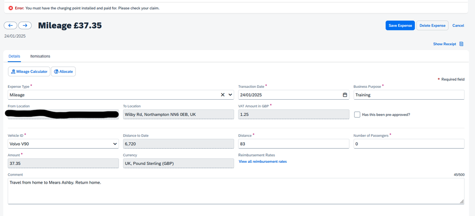
Task: Click the red error icon
Action: click(11, 8)
